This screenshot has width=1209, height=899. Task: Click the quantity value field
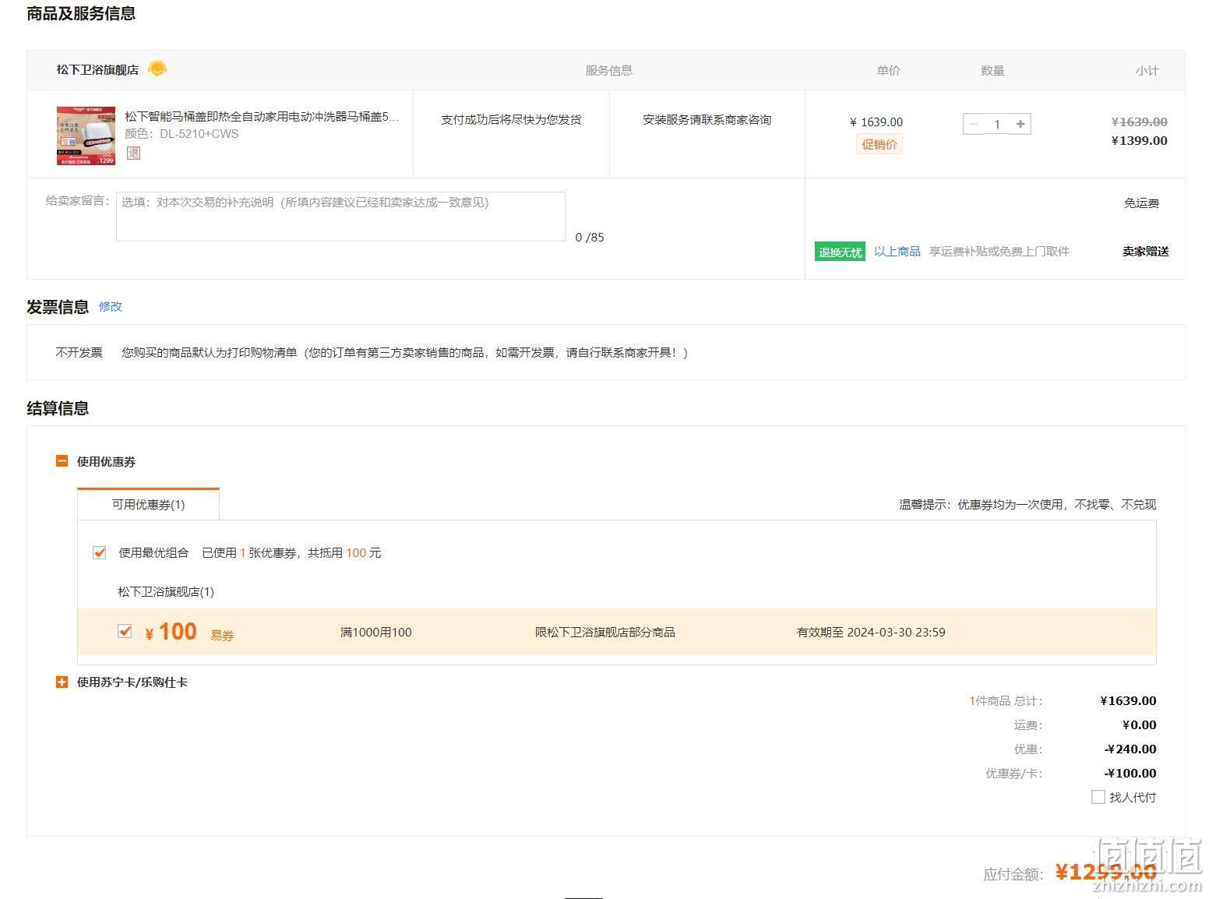(x=997, y=124)
